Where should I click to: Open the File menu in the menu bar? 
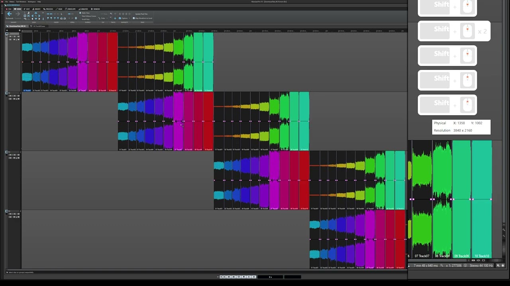[x=6, y=2]
